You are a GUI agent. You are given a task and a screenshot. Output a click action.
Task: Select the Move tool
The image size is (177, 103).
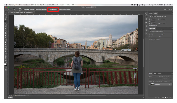[x=6, y=15]
